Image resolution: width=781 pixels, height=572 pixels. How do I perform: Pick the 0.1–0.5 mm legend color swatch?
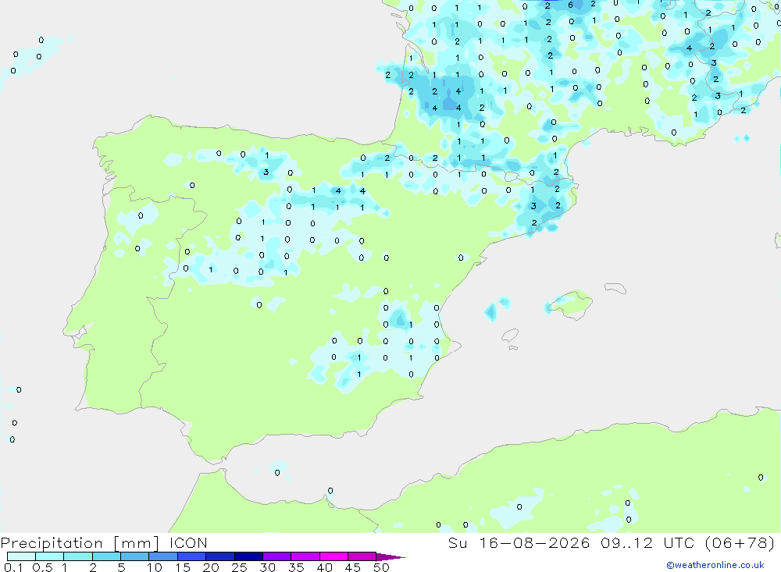click(21, 556)
